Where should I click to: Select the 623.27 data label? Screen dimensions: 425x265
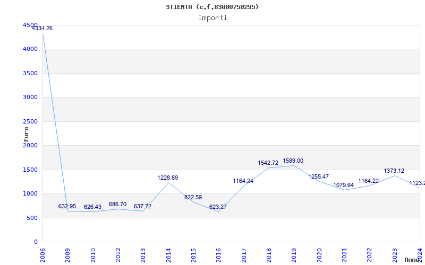point(218,207)
